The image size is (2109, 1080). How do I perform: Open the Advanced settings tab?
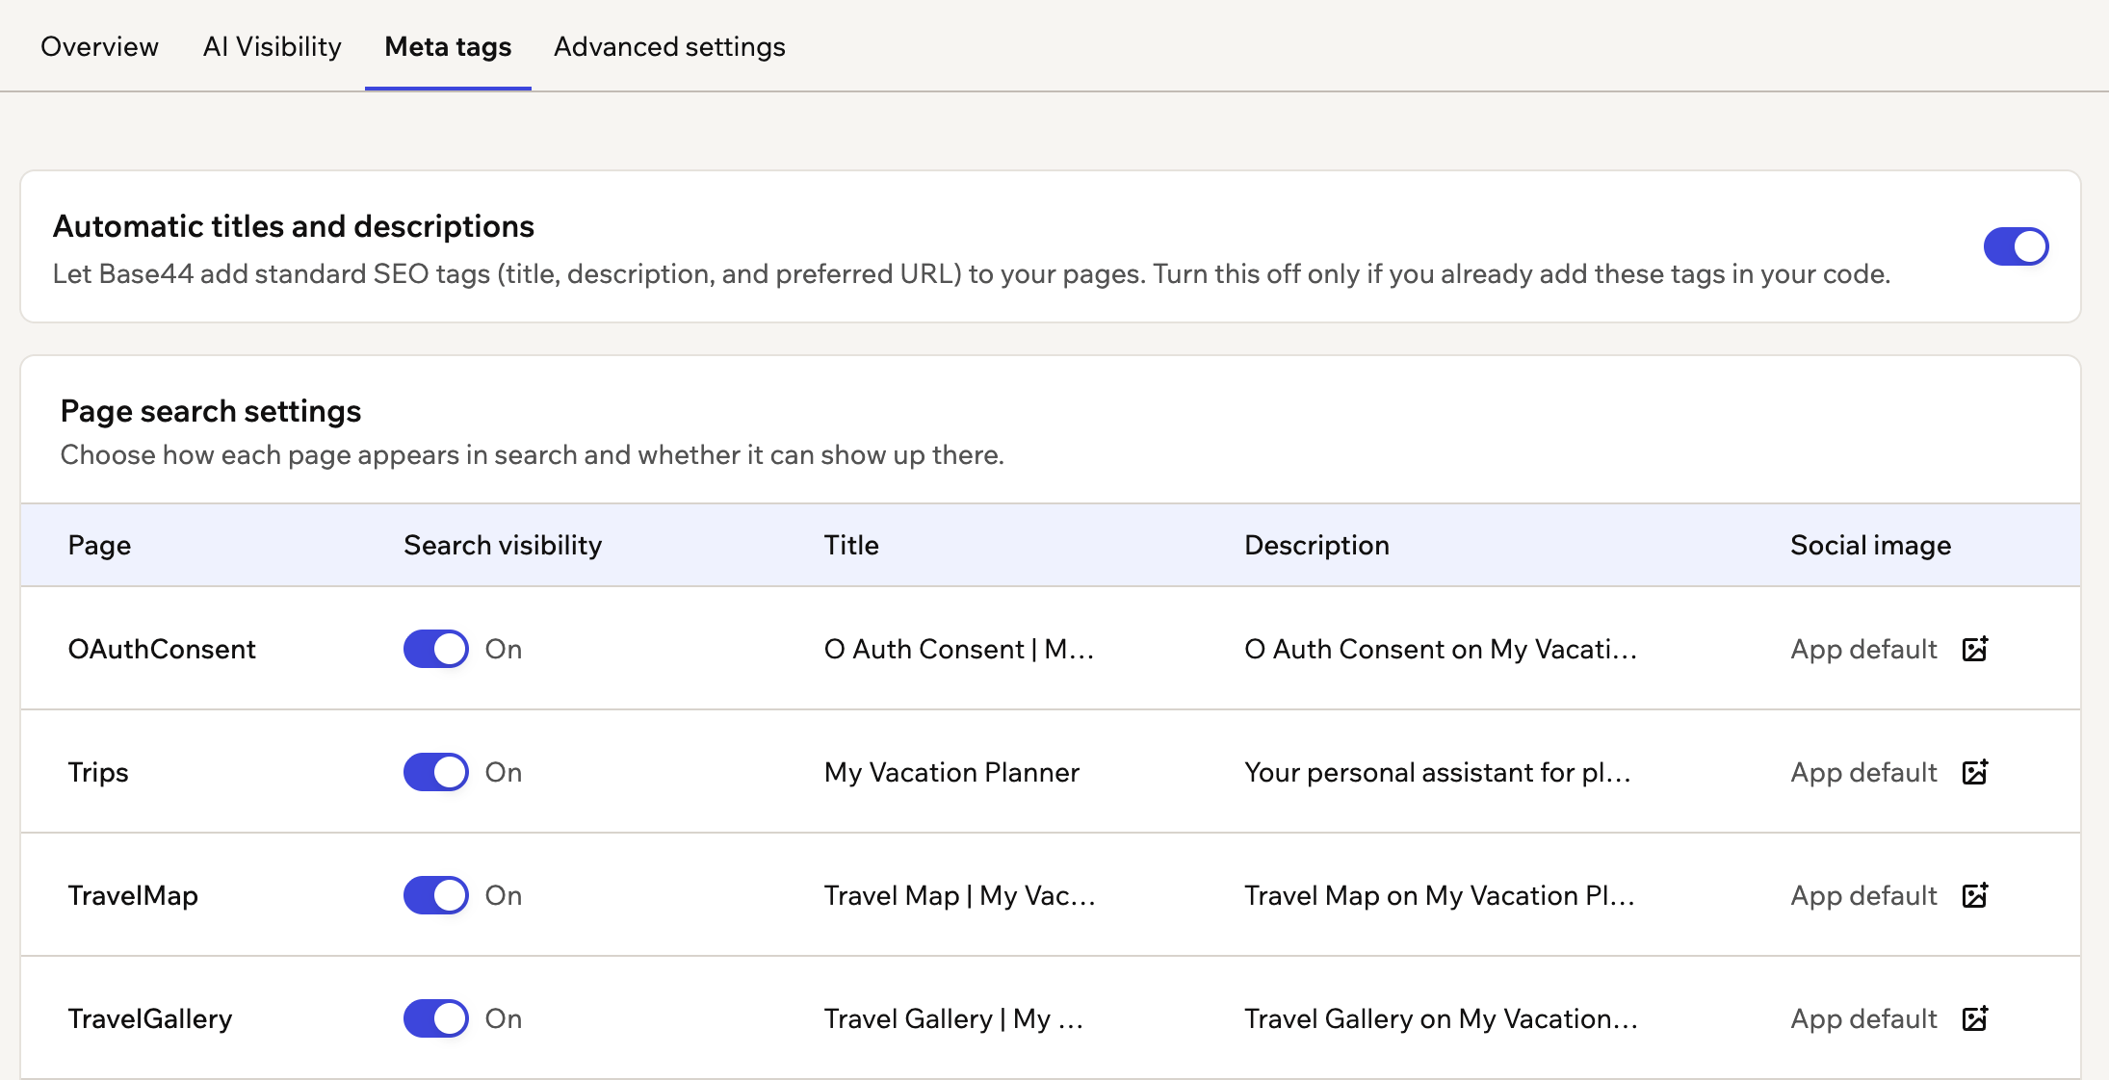pyautogui.click(x=669, y=46)
